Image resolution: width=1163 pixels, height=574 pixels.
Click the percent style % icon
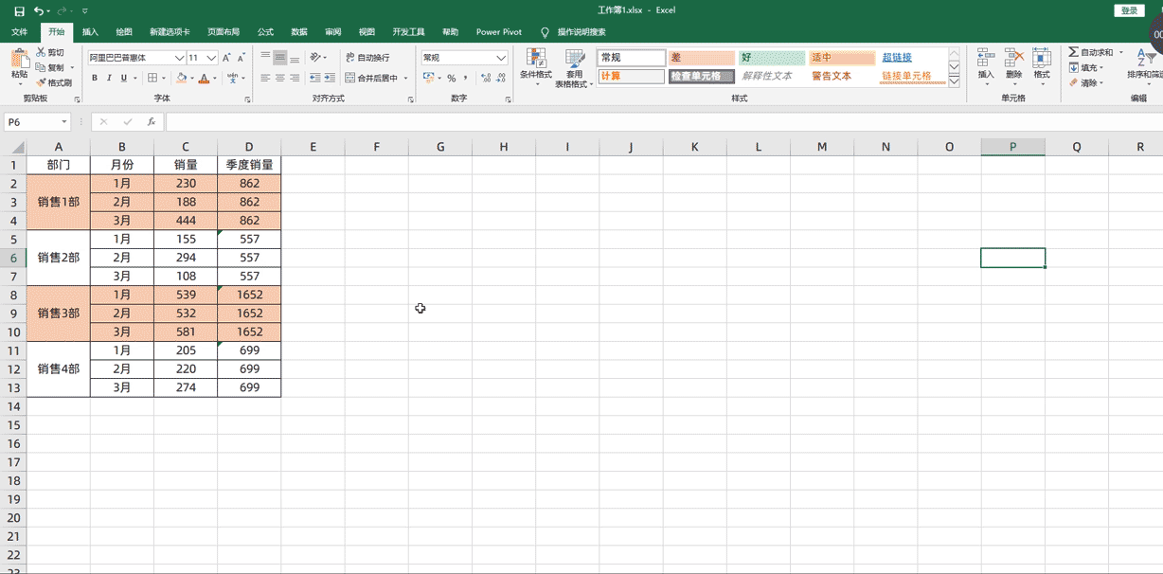452,78
